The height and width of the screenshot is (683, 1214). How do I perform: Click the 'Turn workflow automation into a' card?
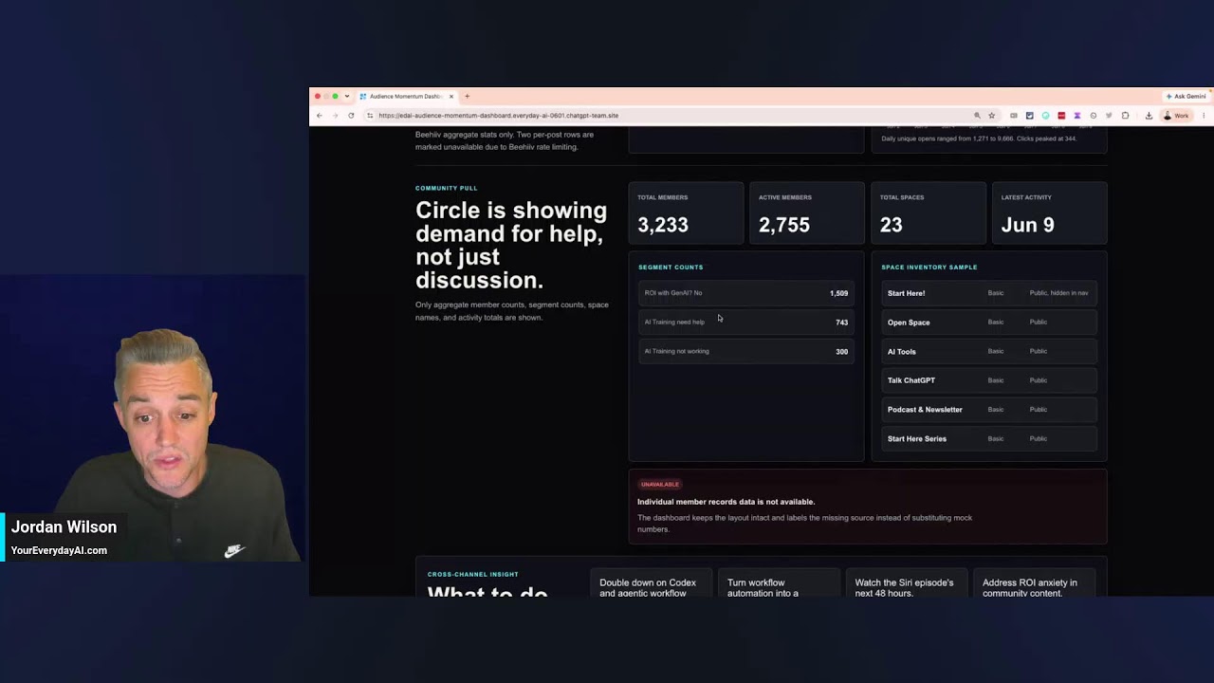(x=778, y=584)
